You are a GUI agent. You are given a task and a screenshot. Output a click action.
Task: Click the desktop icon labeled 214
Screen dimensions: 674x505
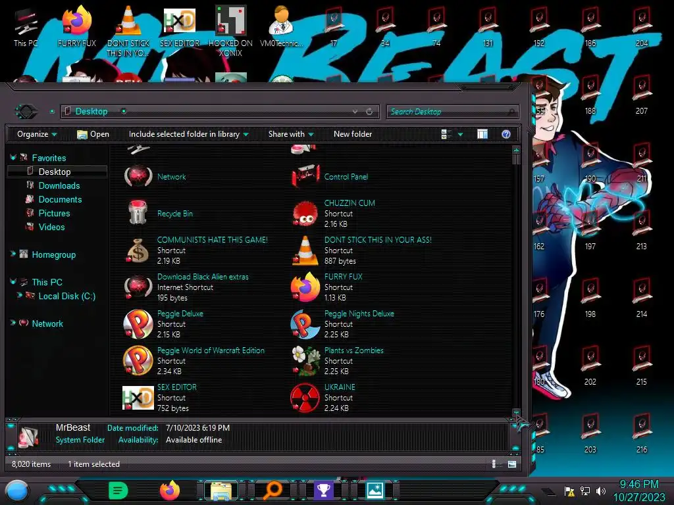tap(642, 298)
